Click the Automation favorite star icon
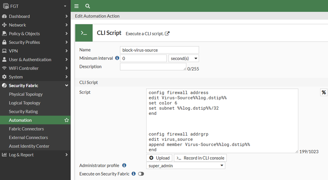328x180 pixels. 67,120
